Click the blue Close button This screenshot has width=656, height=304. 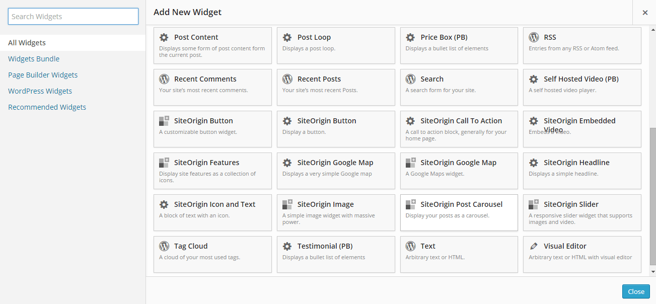[636, 291]
